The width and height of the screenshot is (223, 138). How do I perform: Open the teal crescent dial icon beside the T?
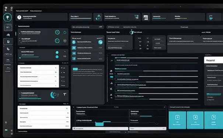pyautogui.click(x=53, y=95)
